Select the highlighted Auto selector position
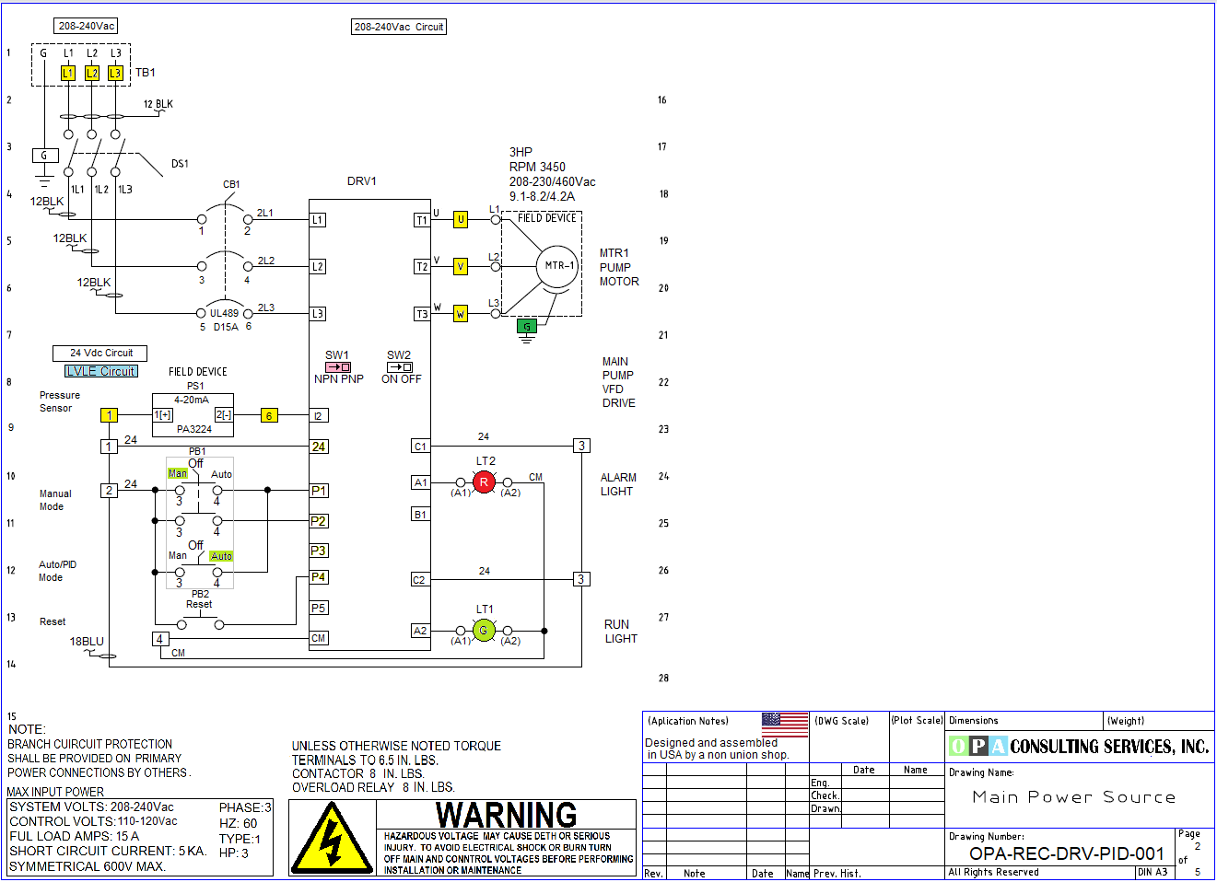 click(x=221, y=556)
